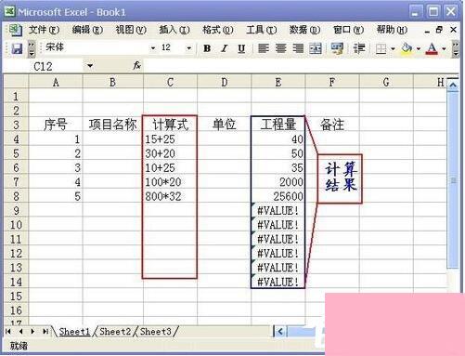Close the workbook with the menu bar X
465x356 pixels.
coord(453,30)
